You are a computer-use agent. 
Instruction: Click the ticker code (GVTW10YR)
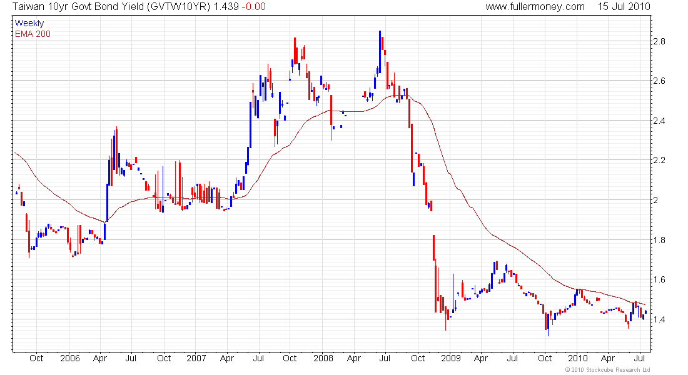point(180,7)
